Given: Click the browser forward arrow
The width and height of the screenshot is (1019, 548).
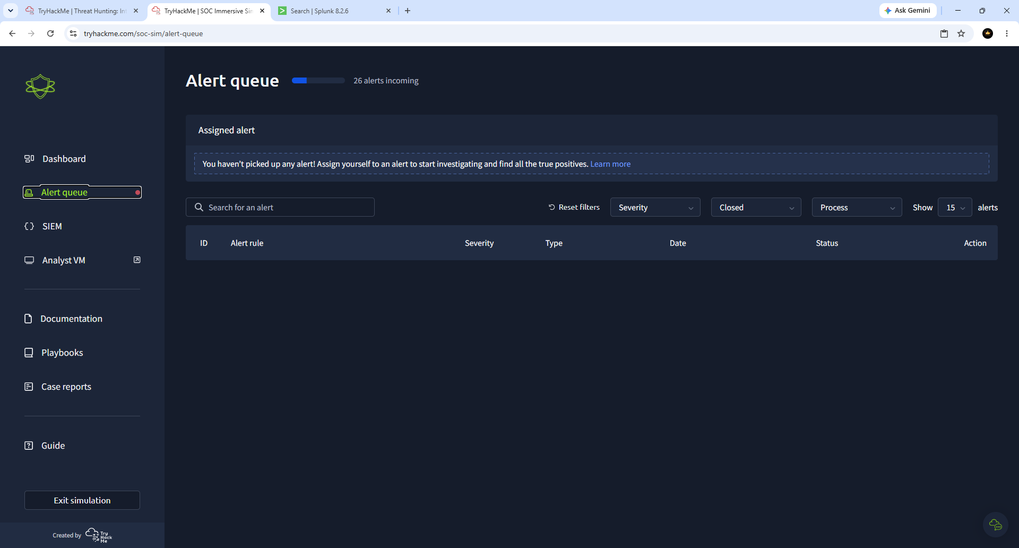Looking at the screenshot, I should tap(31, 33).
